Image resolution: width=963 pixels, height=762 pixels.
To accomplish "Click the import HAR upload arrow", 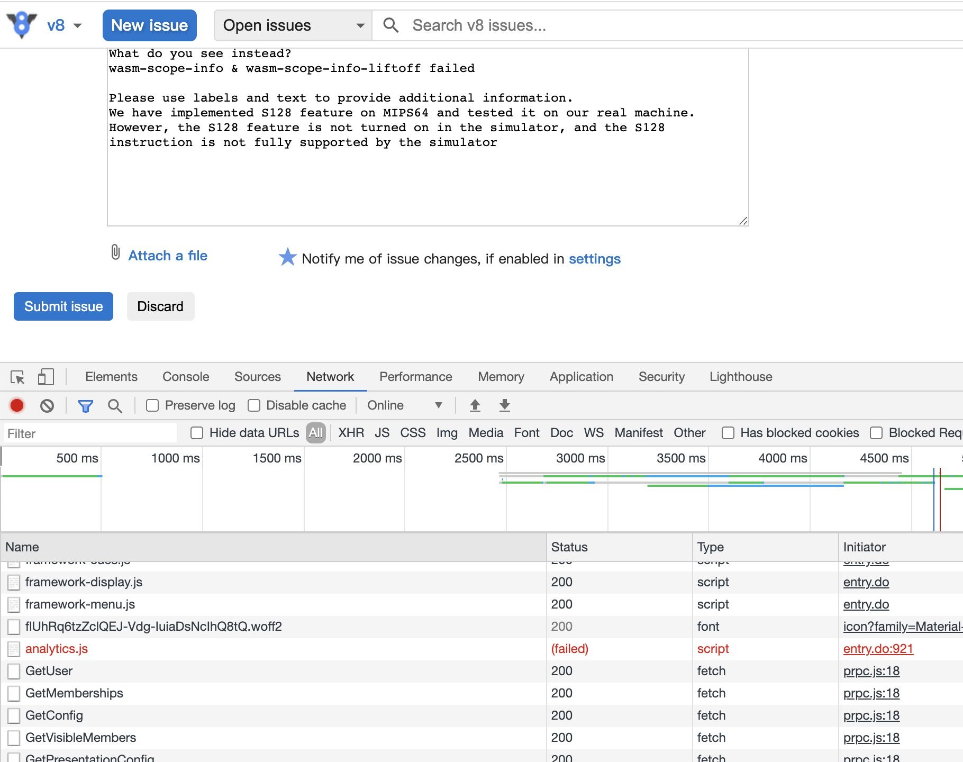I will (x=475, y=406).
